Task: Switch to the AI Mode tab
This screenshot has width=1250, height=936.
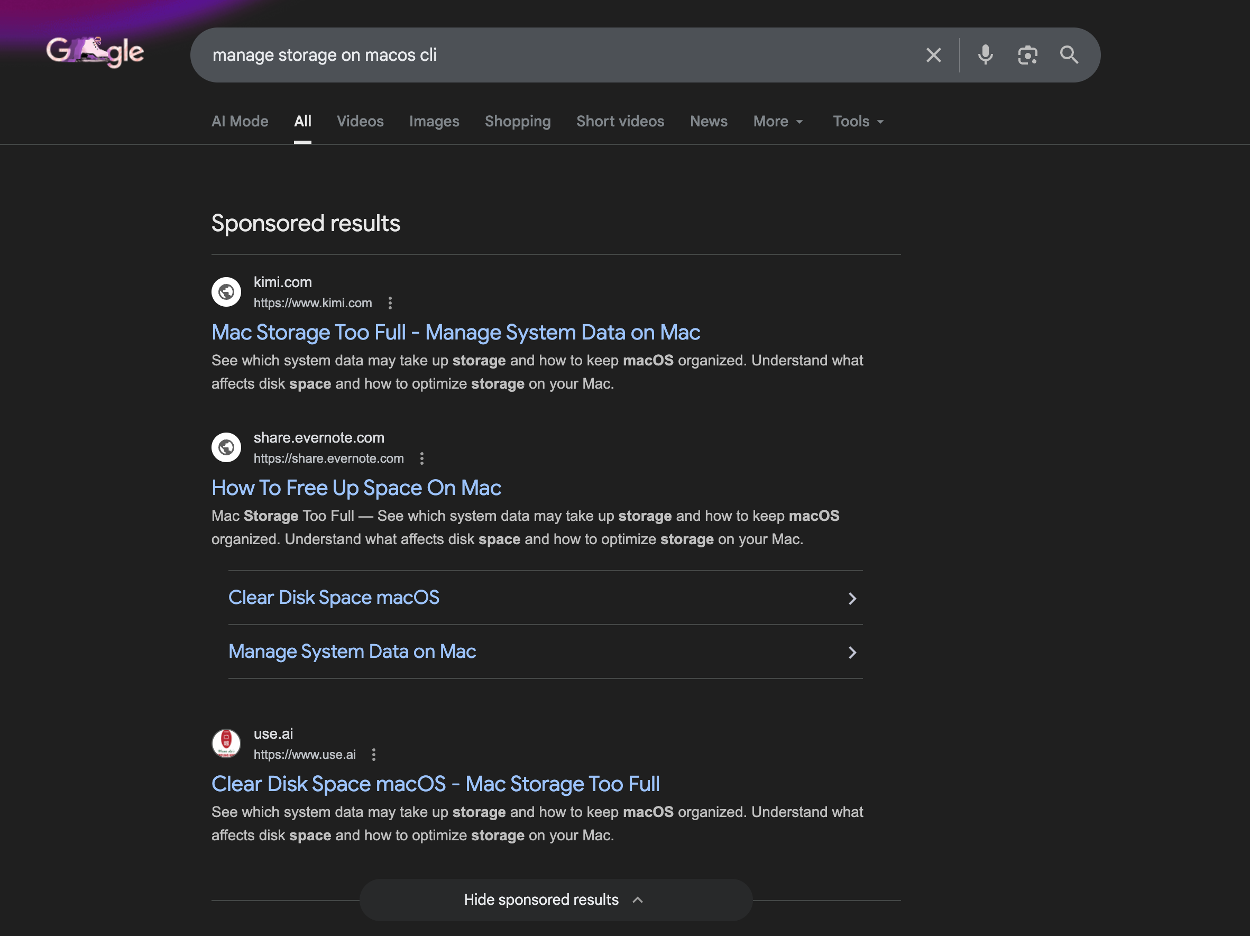Action: pyautogui.click(x=240, y=122)
